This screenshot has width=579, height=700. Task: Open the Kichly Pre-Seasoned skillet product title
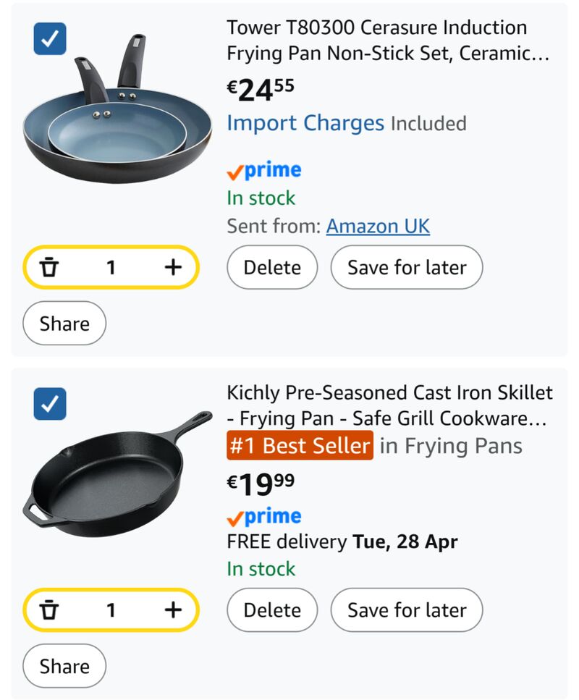389,404
